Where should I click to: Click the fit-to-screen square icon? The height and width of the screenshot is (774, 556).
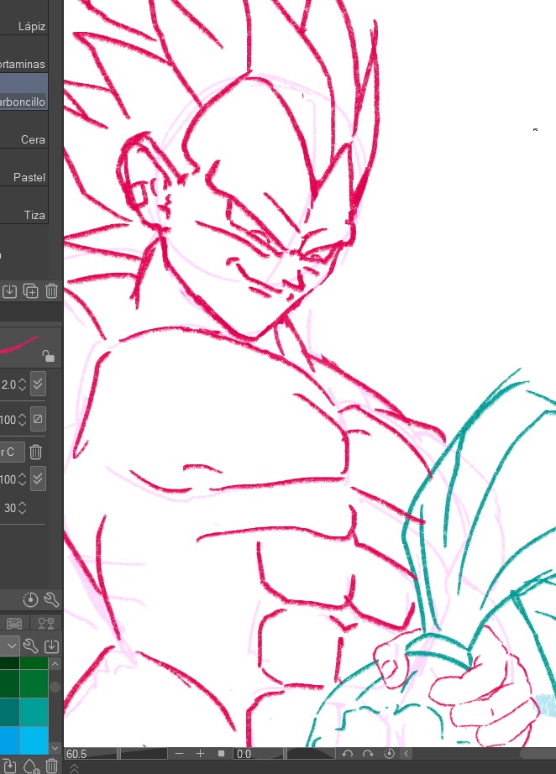221,753
